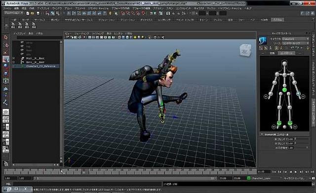Switch to the カスタム shelf tab
Viewport: 316px width, 193px height.
277,20
